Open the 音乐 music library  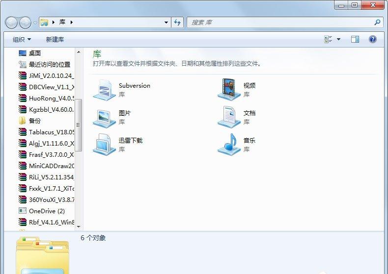[236, 145]
